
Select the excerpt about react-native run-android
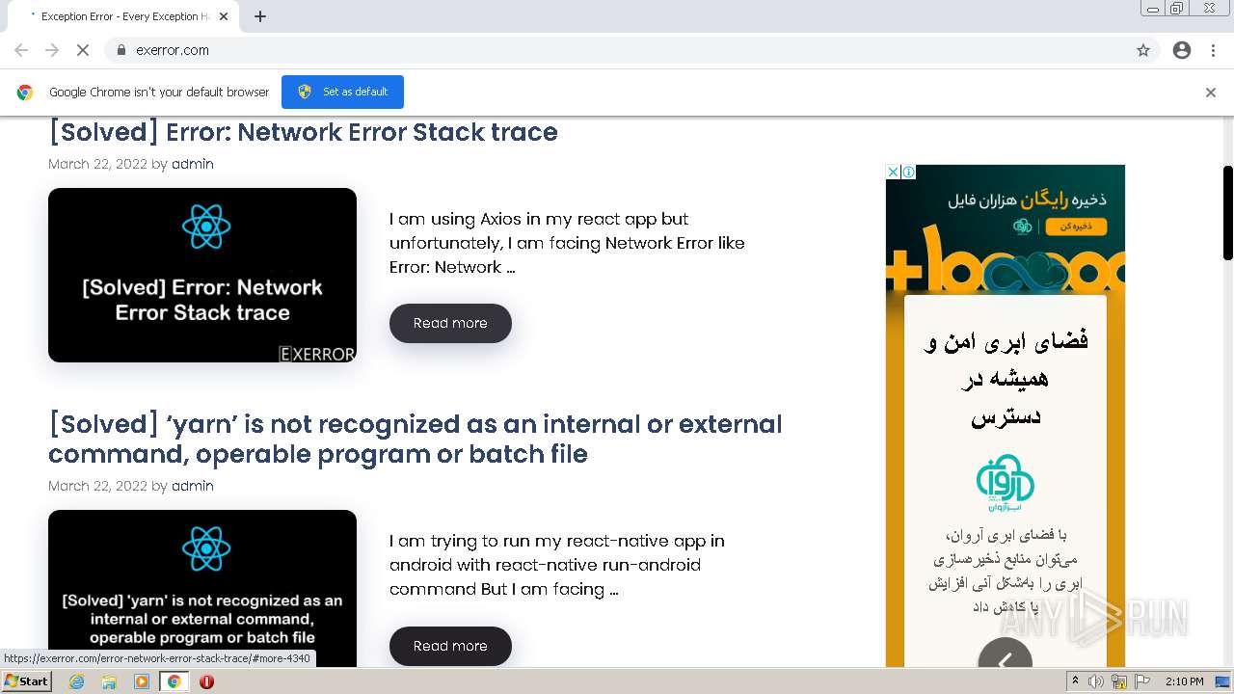(557, 565)
